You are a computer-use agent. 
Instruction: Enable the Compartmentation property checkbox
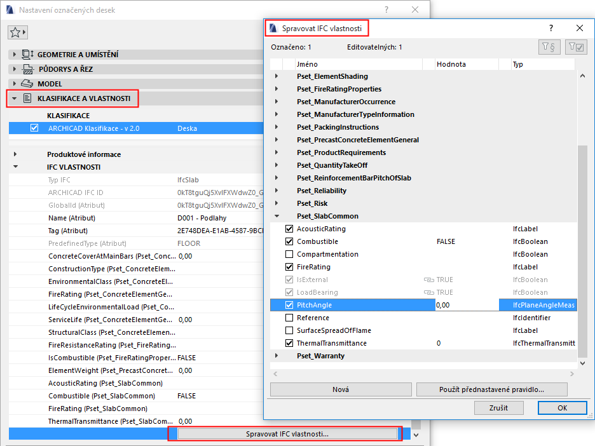click(289, 254)
